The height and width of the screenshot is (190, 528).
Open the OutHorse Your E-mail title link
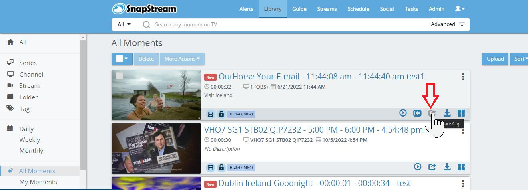[321, 76]
